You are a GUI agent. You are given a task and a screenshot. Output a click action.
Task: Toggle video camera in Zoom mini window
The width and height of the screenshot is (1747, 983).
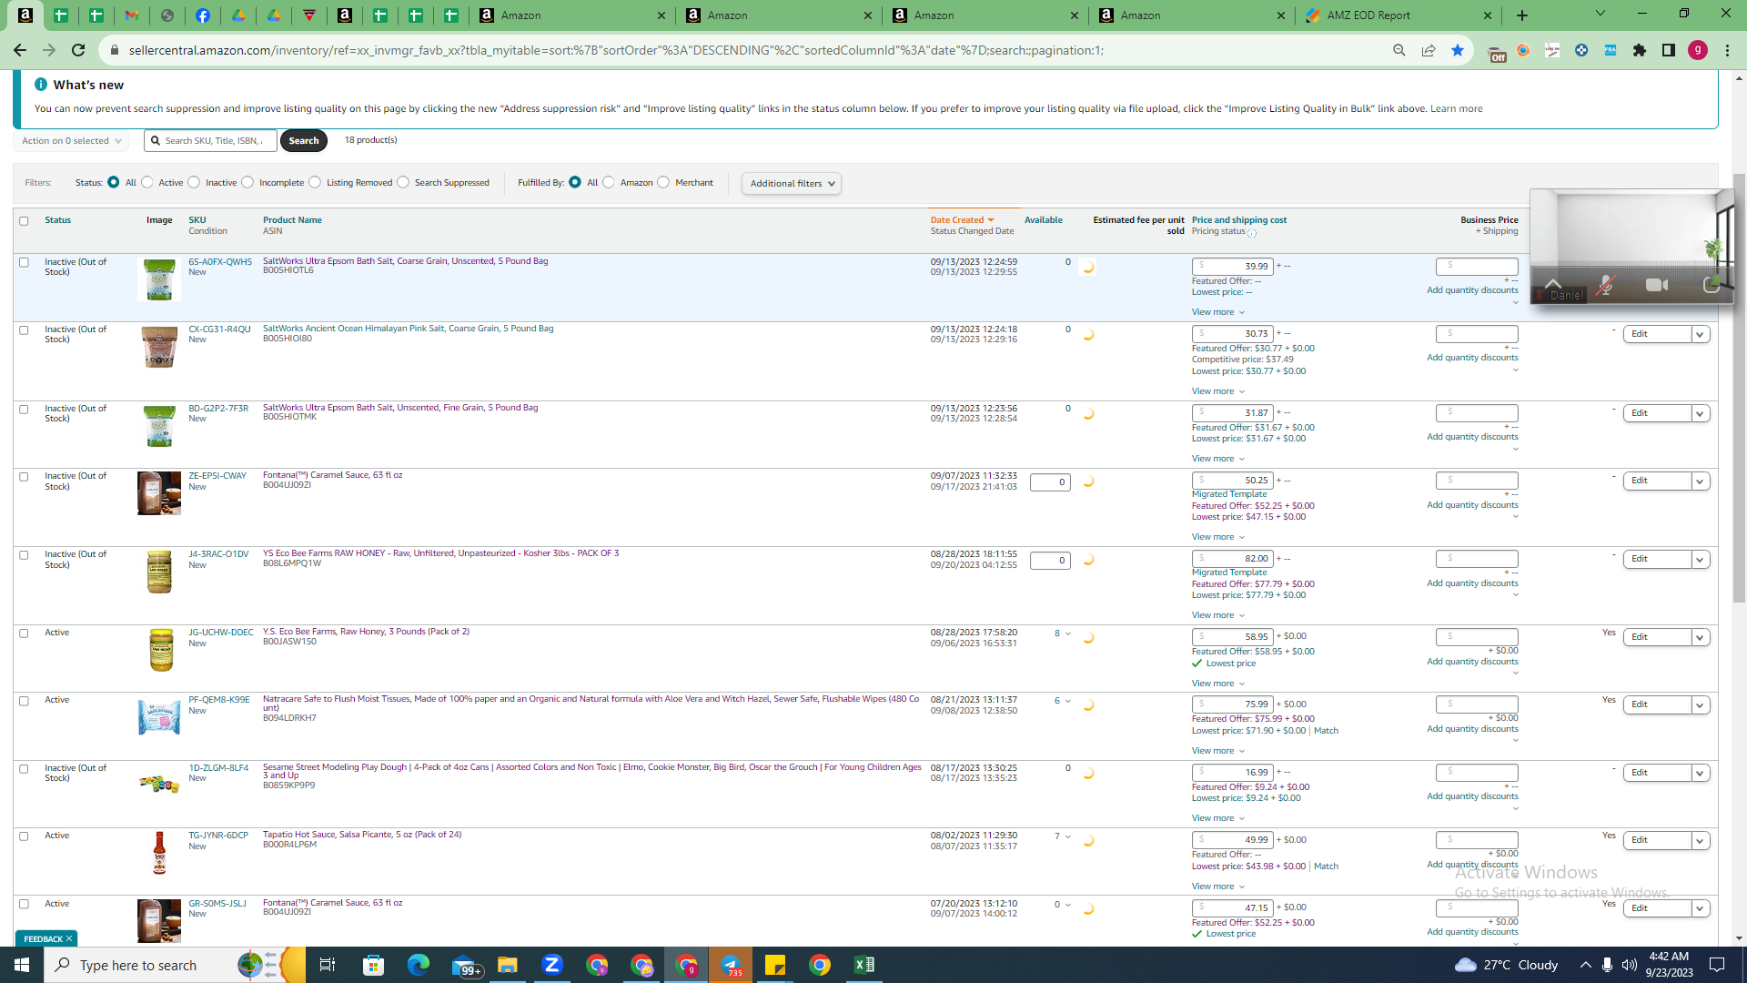(x=1657, y=285)
